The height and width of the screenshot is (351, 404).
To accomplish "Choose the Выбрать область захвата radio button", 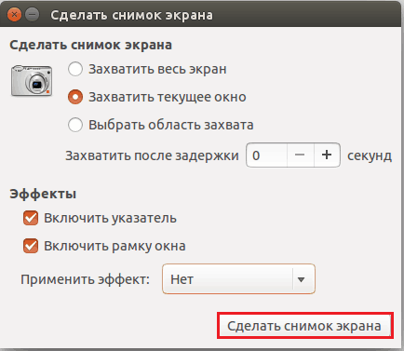I will (x=75, y=125).
